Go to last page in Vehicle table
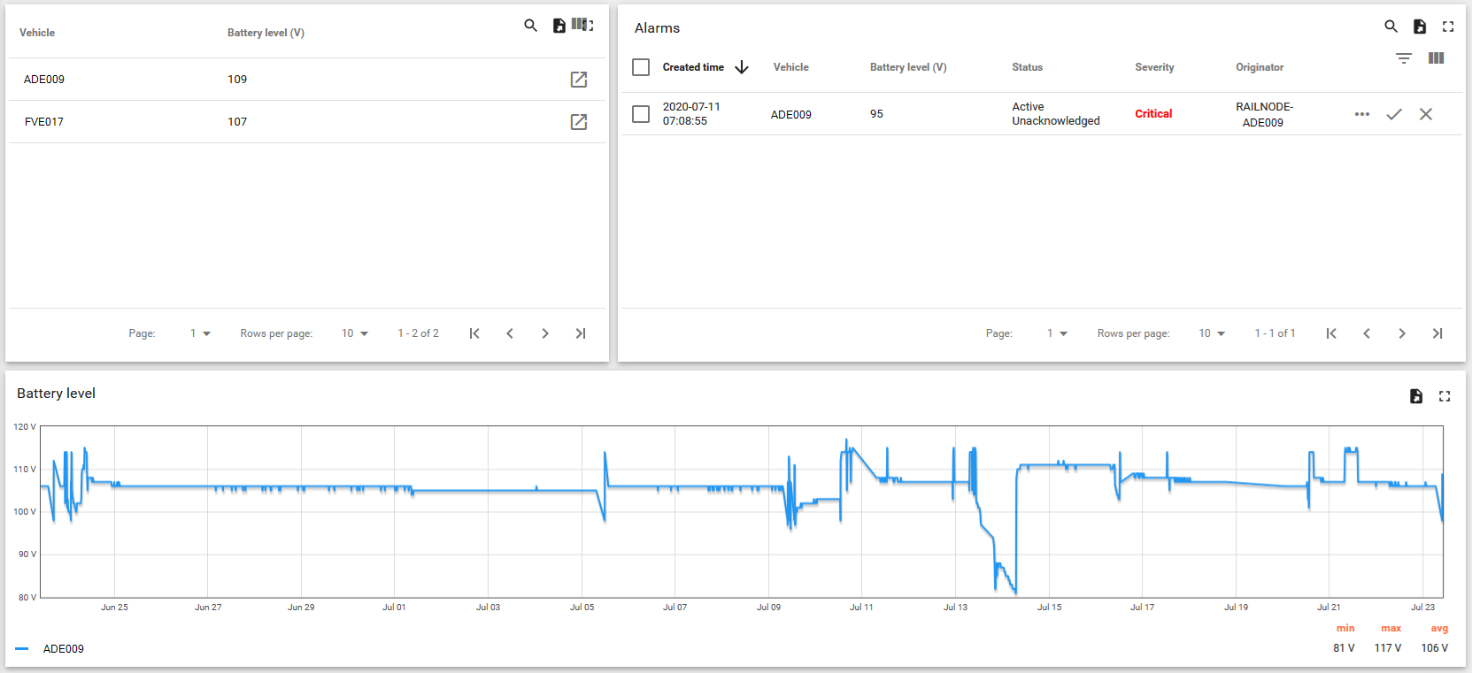Viewport: 1472px width, 673px height. coord(581,333)
